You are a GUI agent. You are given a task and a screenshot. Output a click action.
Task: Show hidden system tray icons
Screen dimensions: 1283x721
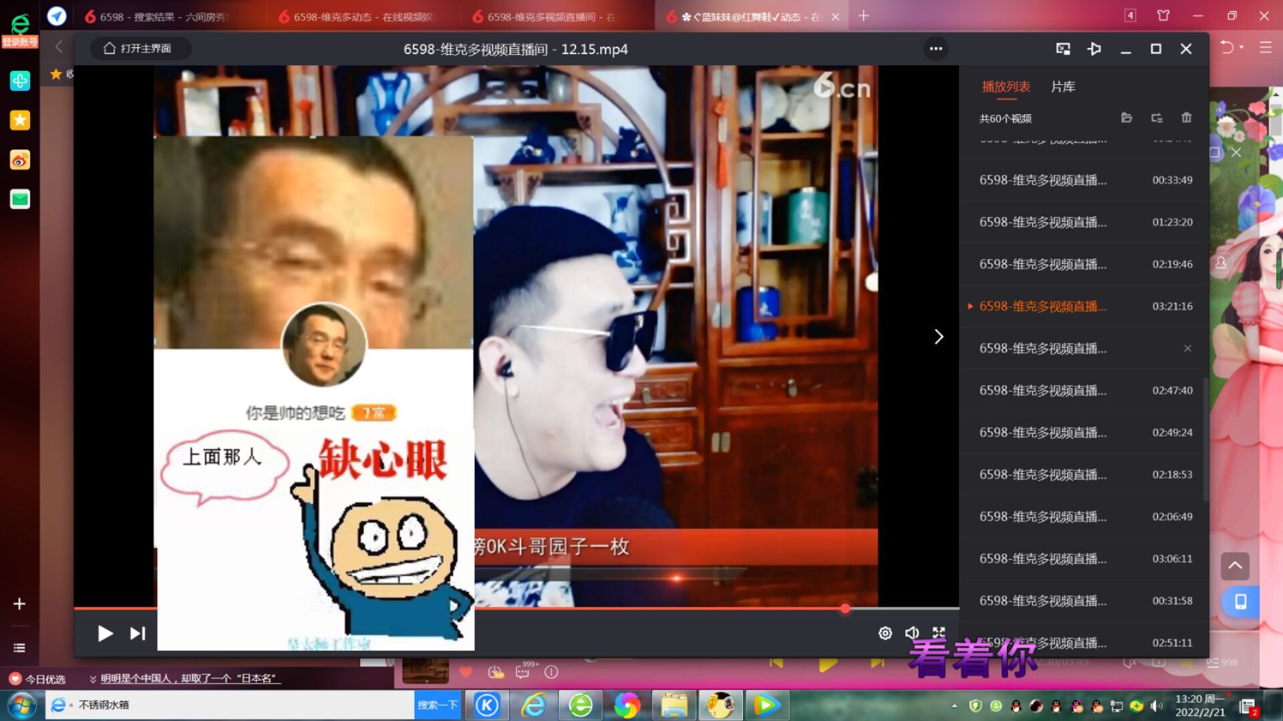click(x=954, y=706)
